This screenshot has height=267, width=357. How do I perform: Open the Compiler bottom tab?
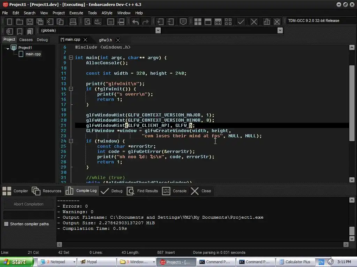click(15, 191)
